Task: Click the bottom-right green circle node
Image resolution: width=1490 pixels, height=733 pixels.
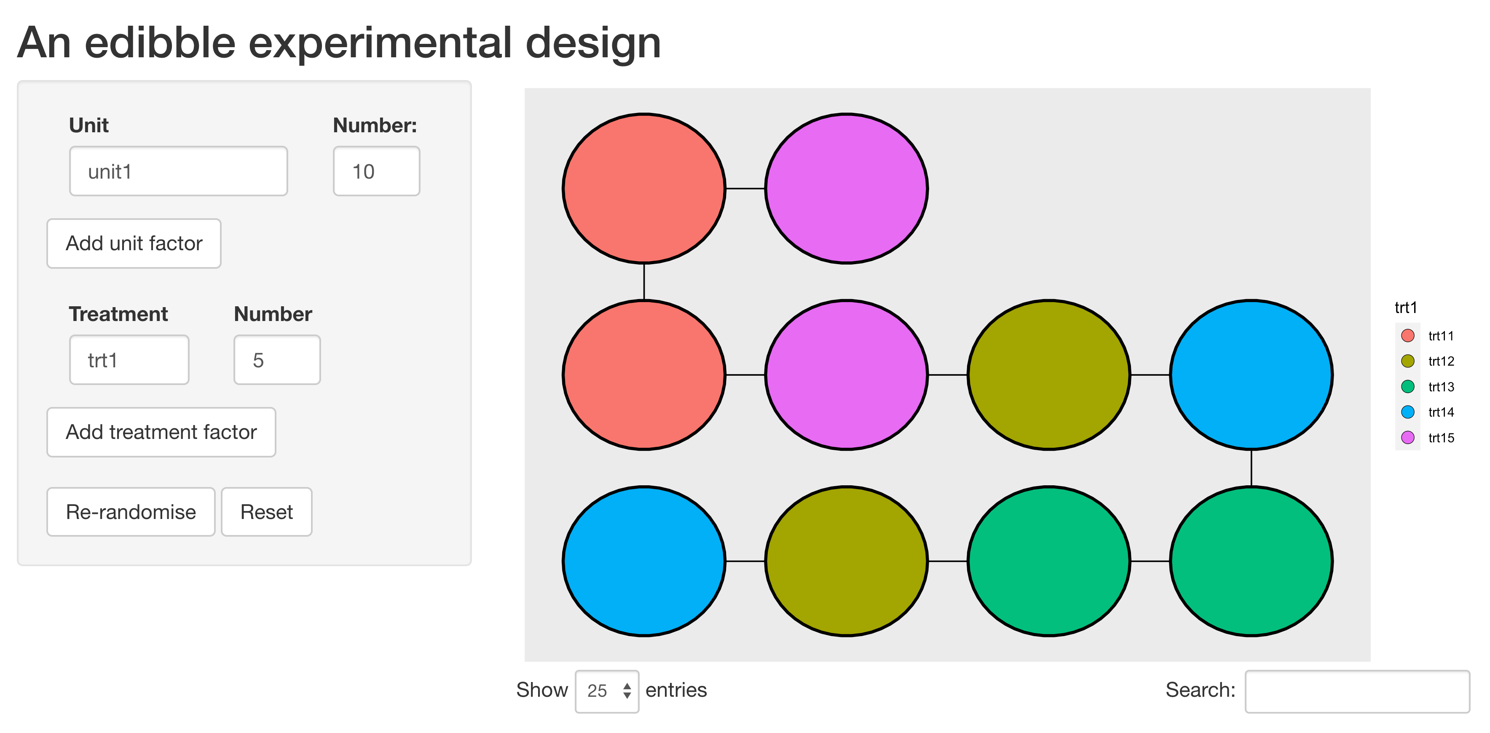Action: coord(1251,561)
